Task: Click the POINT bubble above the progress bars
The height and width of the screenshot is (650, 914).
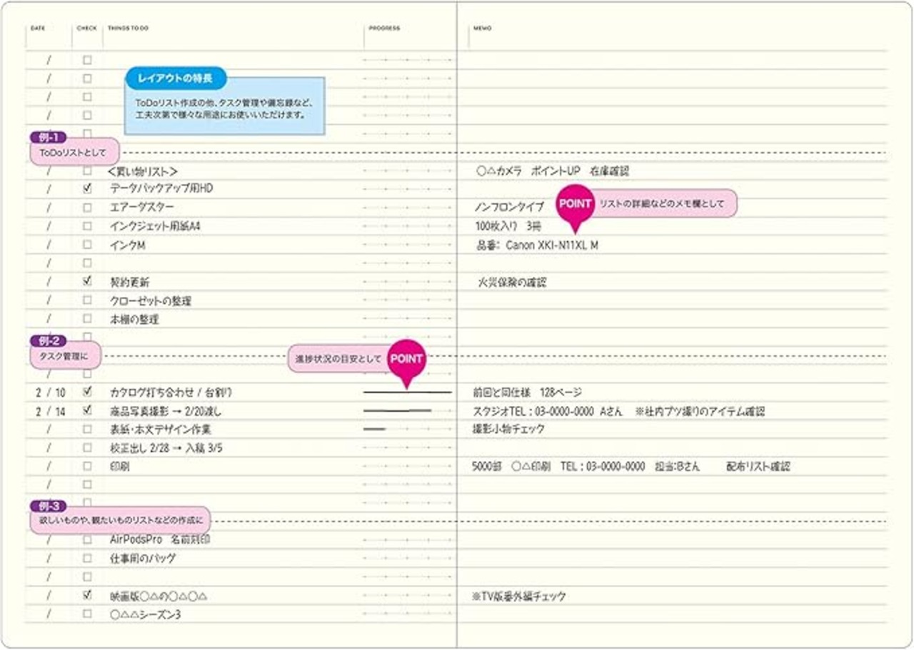Action: point(406,360)
